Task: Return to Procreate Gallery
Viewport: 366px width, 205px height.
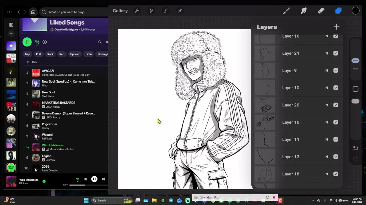Action: tap(120, 11)
